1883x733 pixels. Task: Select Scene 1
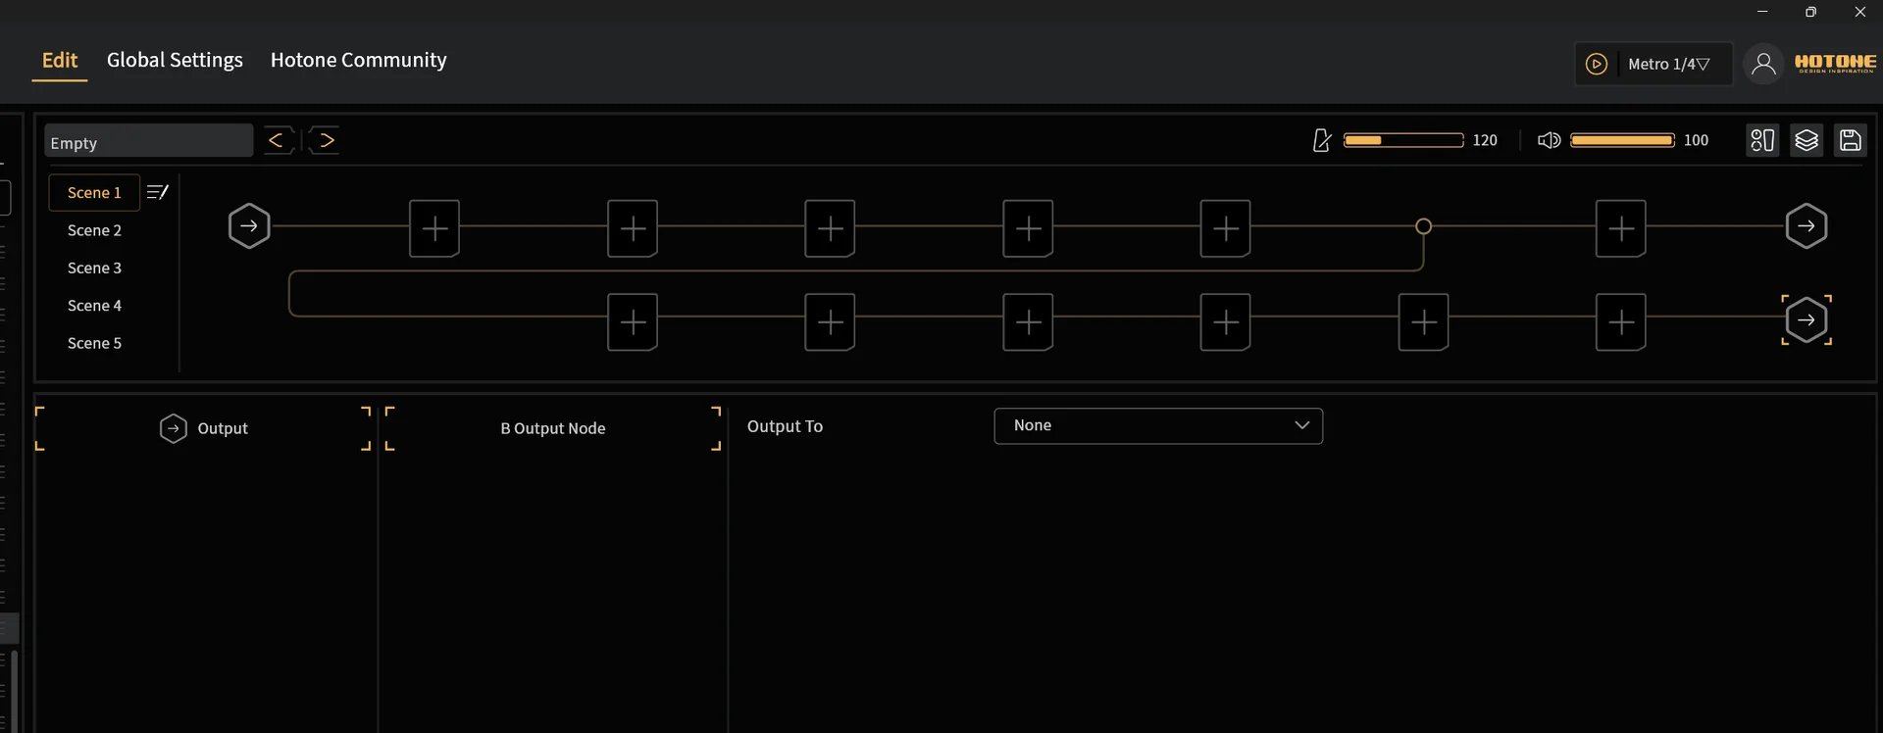[x=94, y=192]
